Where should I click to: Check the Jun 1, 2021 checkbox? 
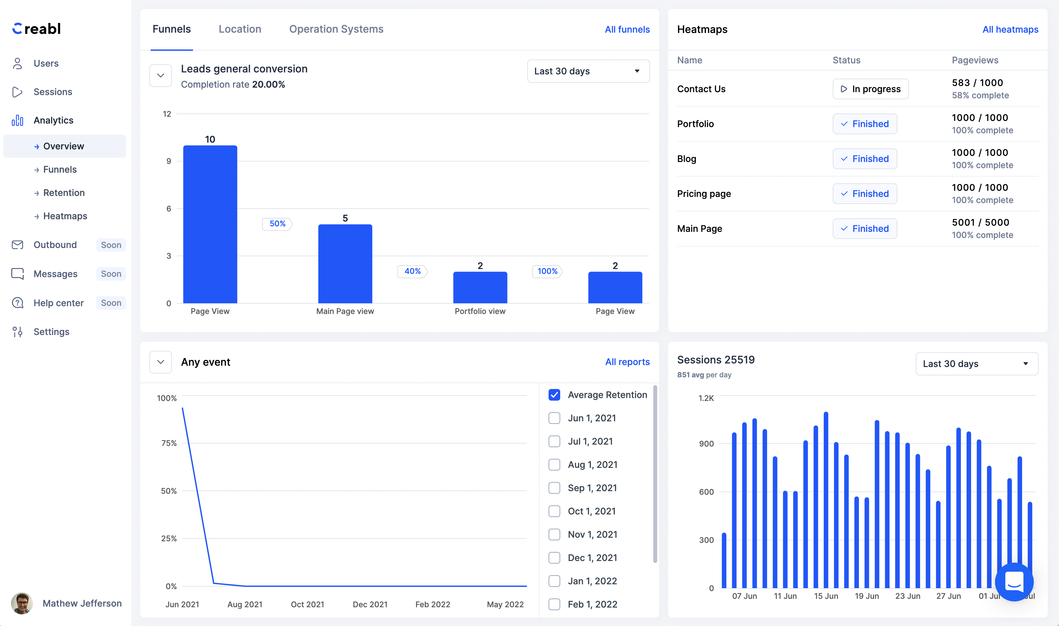[554, 418]
